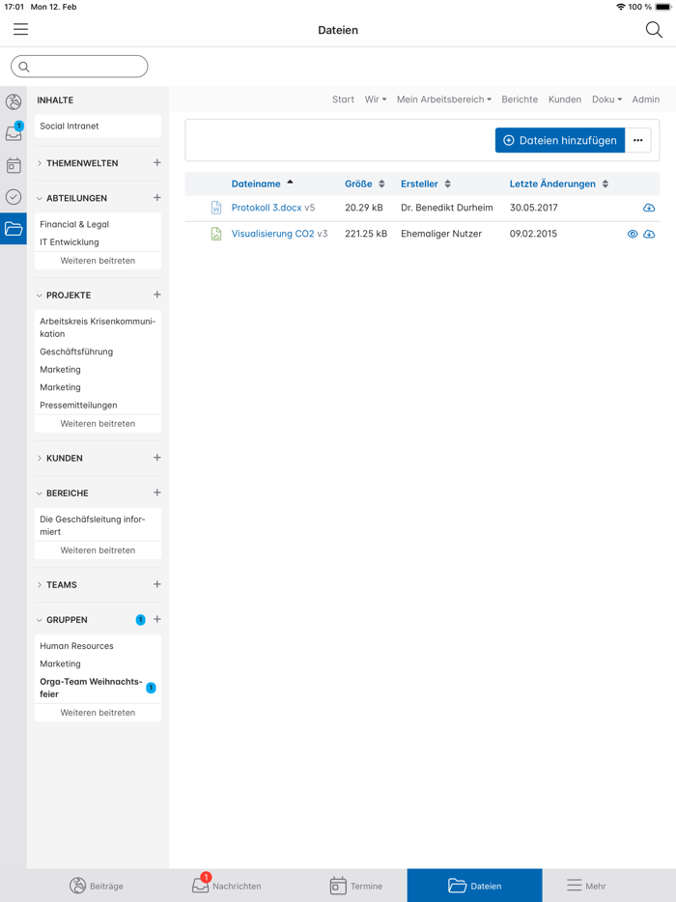
Task: Sort files by Letzte Änderungen column
Action: pos(558,183)
